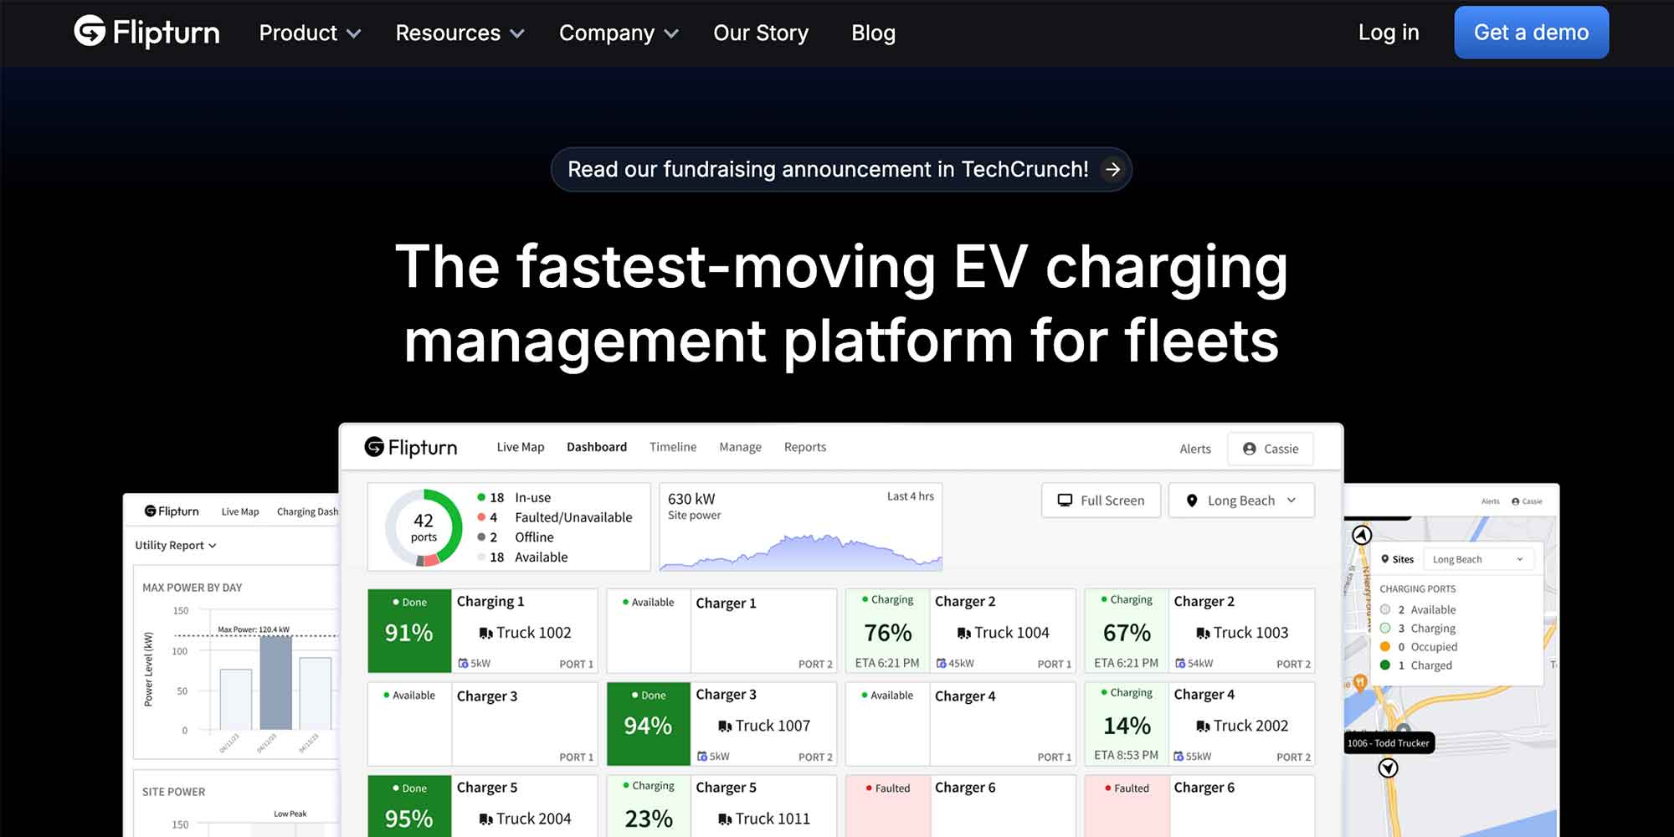The height and width of the screenshot is (837, 1674).
Task: Click the 45kW power icon on Charger 2
Action: pos(942,663)
